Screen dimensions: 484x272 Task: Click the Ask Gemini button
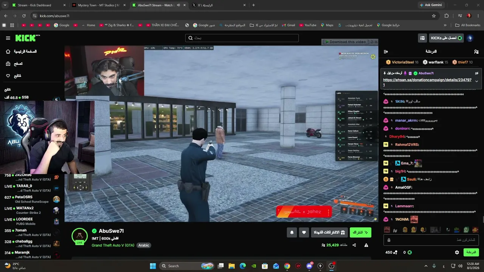431,5
